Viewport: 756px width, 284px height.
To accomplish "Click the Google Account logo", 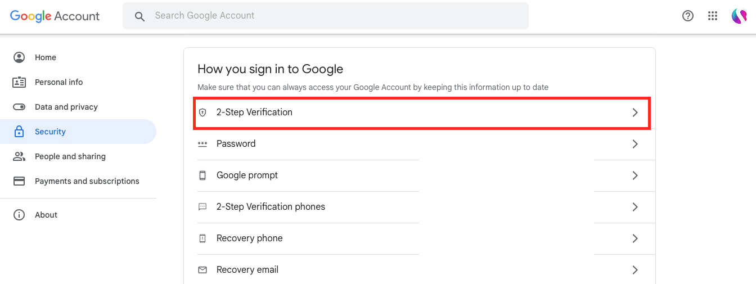I will pos(55,16).
